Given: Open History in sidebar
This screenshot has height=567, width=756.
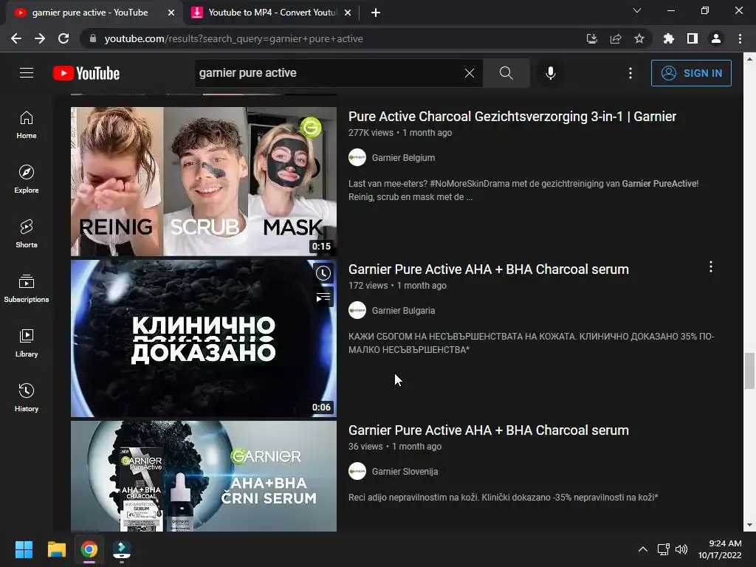Looking at the screenshot, I should [x=27, y=397].
